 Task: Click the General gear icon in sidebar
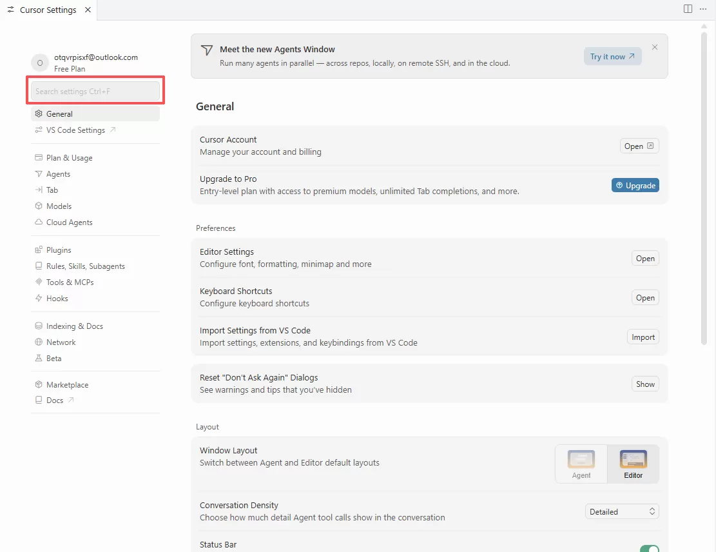click(39, 113)
